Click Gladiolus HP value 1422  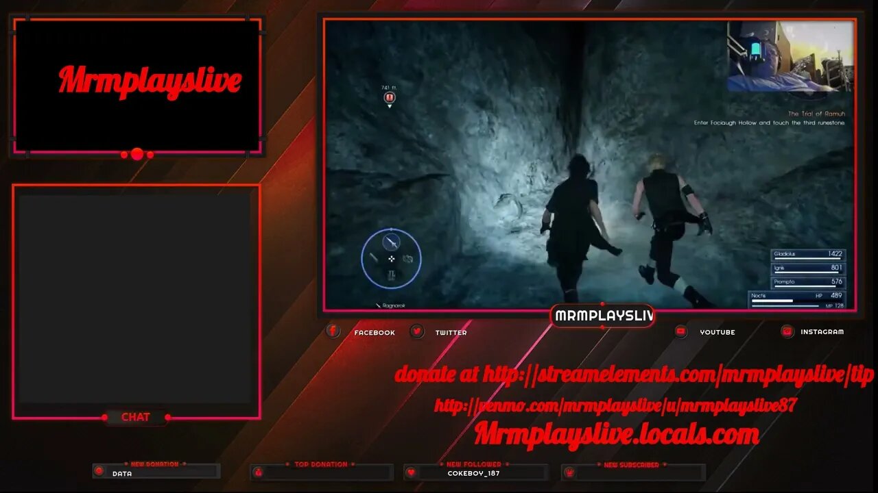pos(835,253)
